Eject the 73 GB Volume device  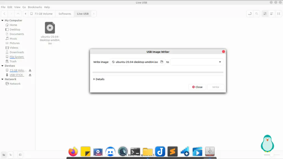click(x=30, y=70)
